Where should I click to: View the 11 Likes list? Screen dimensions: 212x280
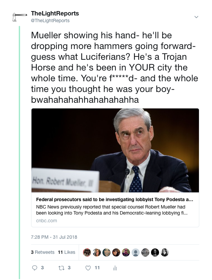(67, 252)
